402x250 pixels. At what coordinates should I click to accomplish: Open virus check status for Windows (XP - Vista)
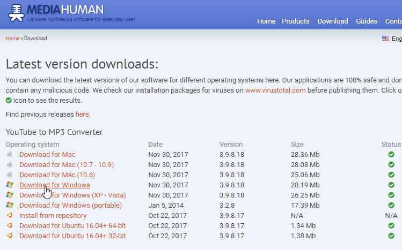(x=391, y=195)
